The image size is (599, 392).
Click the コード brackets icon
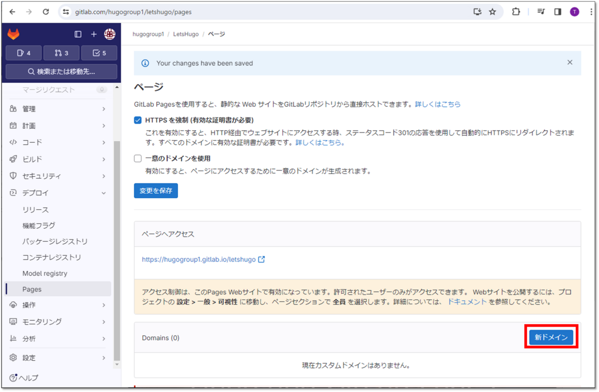[13, 142]
